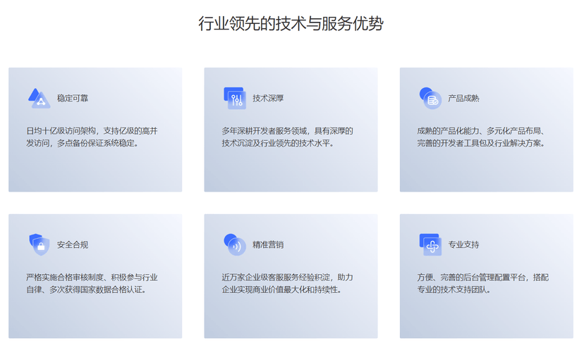Image resolution: width=584 pixels, height=348 pixels.
Task: Select the 产品成熟 card title
Action: pos(463,98)
